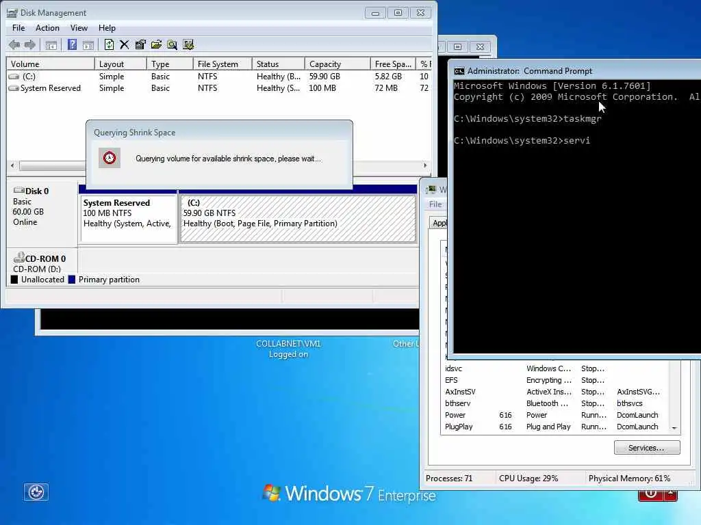Click the Processes: 71 status entry

tap(449, 478)
